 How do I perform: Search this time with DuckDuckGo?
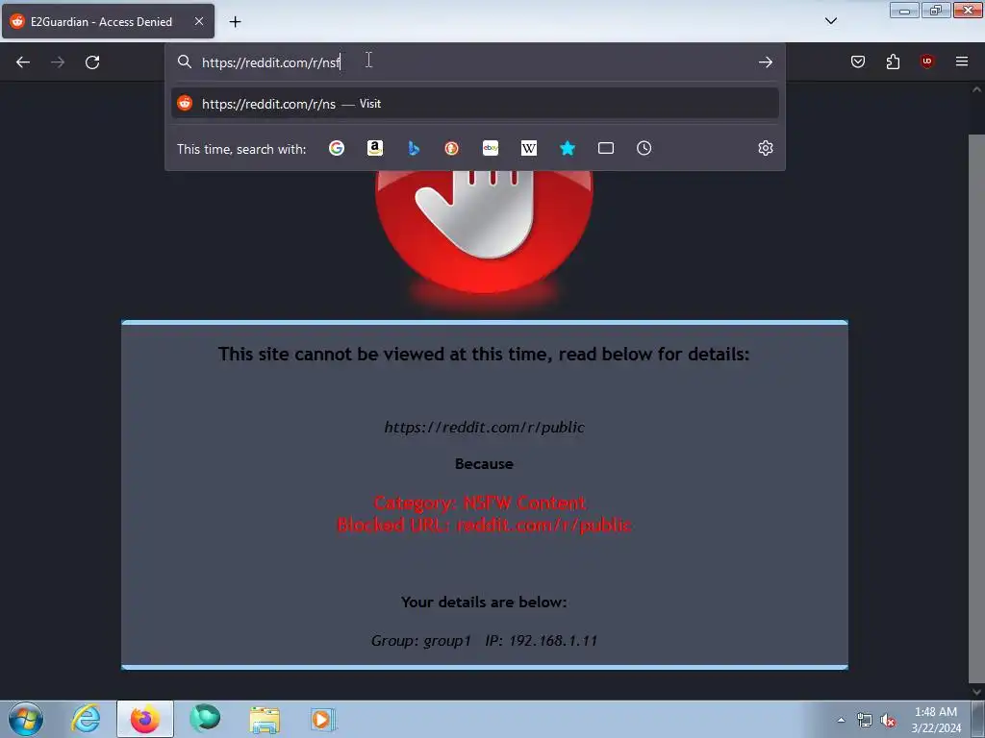[452, 148]
